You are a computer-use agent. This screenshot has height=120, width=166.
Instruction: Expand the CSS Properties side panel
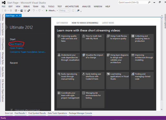point(3,44)
